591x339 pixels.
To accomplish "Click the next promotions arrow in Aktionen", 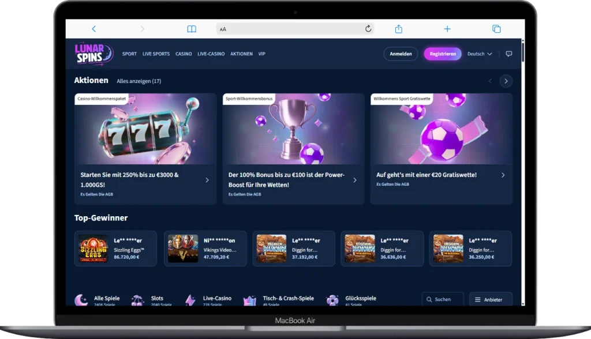I will 506,81.
